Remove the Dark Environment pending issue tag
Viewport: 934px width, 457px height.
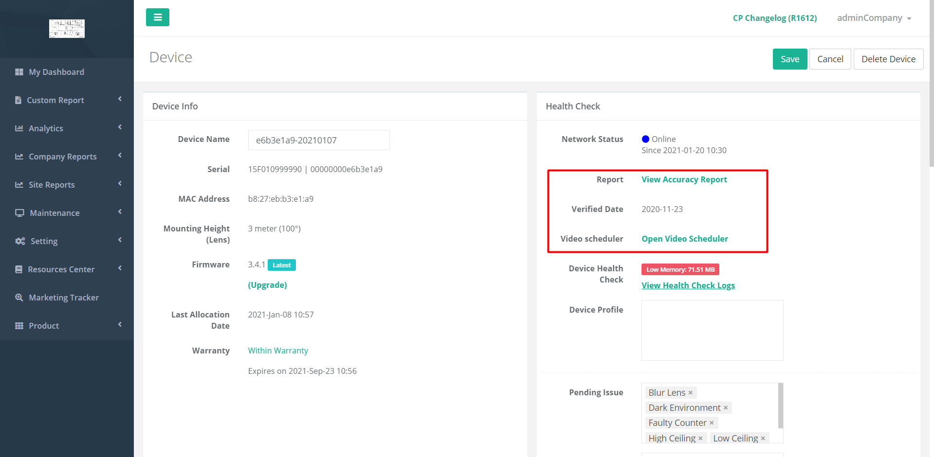[726, 407]
